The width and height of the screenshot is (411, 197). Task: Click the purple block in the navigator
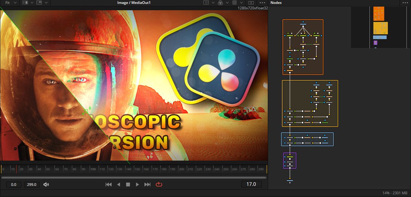(x=375, y=43)
